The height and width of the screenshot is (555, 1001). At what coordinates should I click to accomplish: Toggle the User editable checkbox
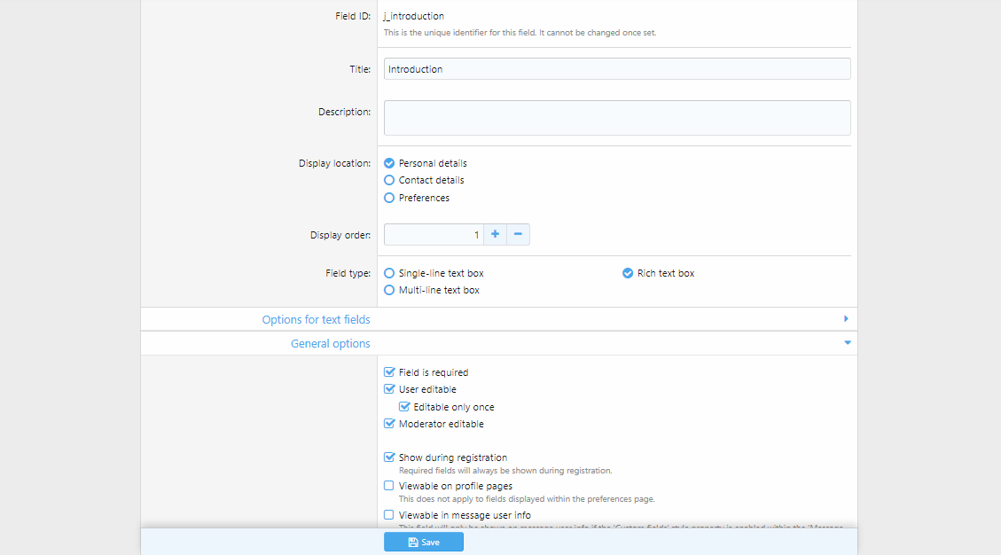coord(389,389)
